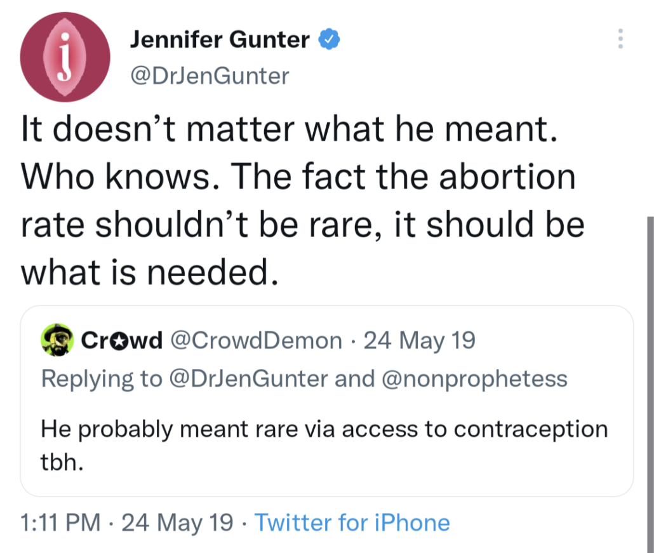This screenshot has width=654, height=553.
Task: Click the star emblem in Crowd's name
Action: 117,342
